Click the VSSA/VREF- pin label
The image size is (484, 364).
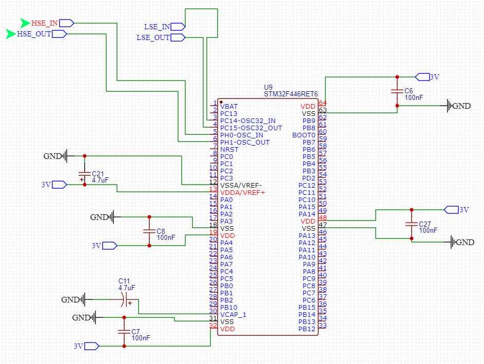tap(241, 185)
